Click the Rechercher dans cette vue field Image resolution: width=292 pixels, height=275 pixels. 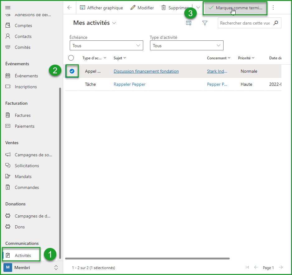click(245, 23)
